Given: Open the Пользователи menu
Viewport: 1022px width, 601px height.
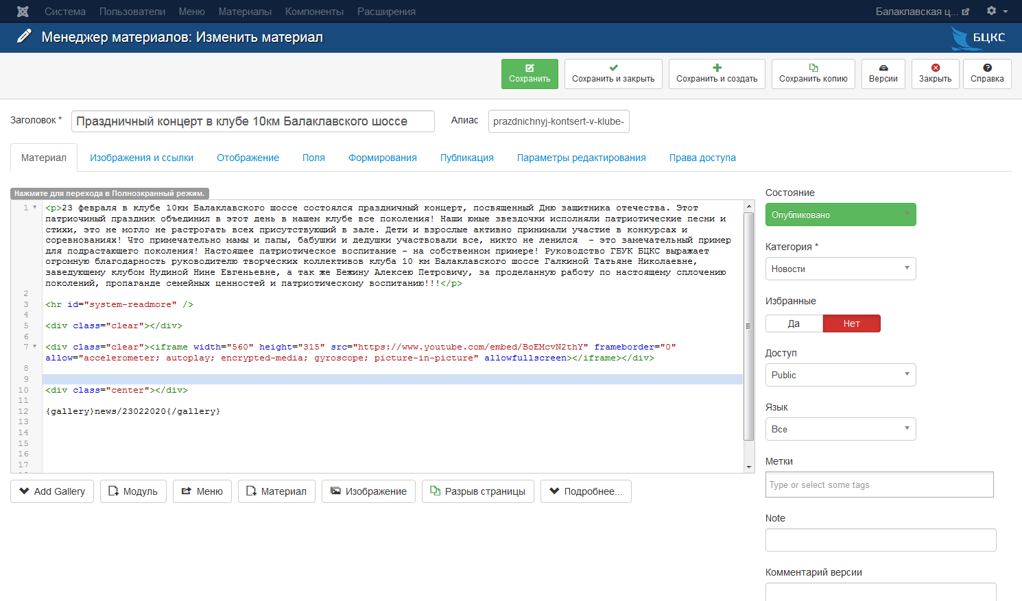Looking at the screenshot, I should [132, 12].
